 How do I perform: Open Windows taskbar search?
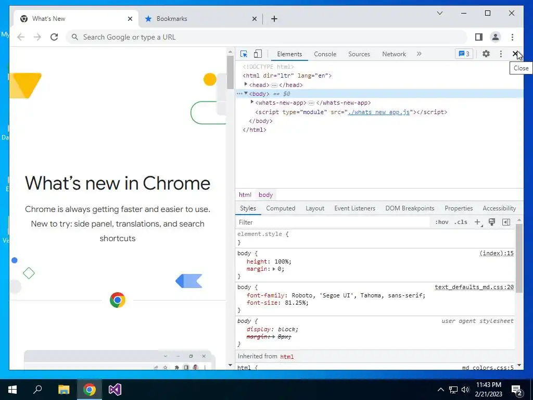tap(37, 390)
